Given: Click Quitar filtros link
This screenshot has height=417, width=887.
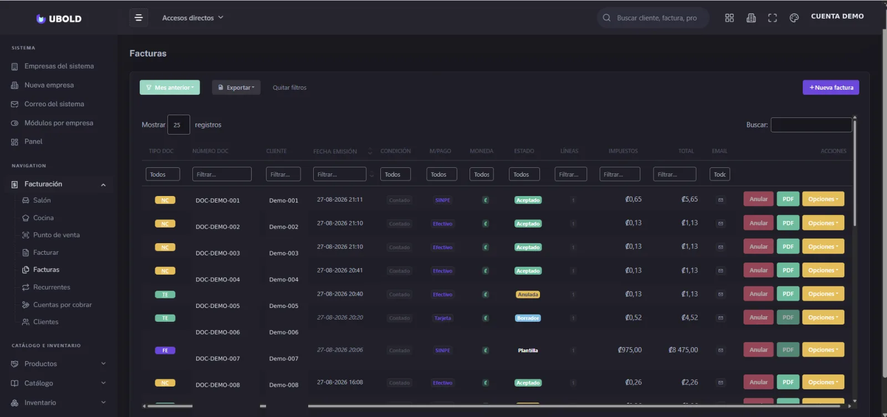Looking at the screenshot, I should click(289, 87).
